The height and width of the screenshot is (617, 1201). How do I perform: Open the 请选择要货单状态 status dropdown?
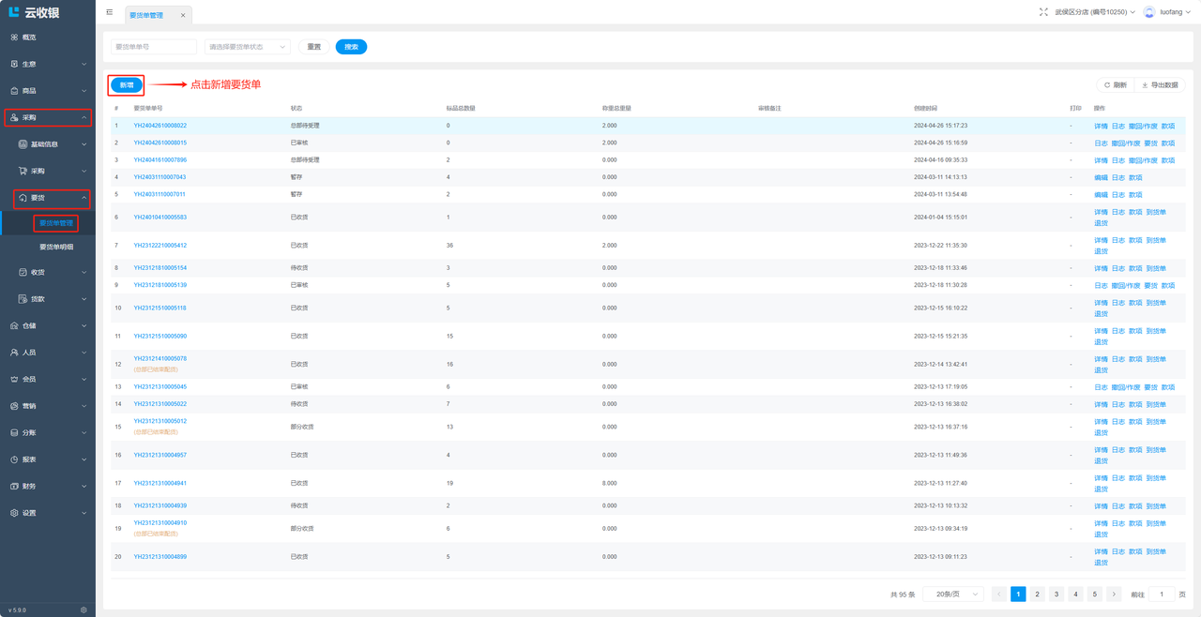247,47
